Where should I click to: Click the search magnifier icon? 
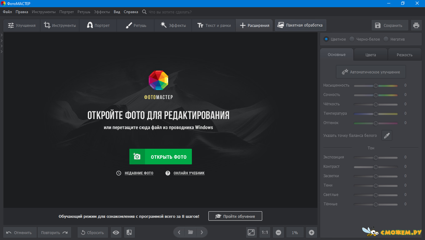[x=144, y=12]
